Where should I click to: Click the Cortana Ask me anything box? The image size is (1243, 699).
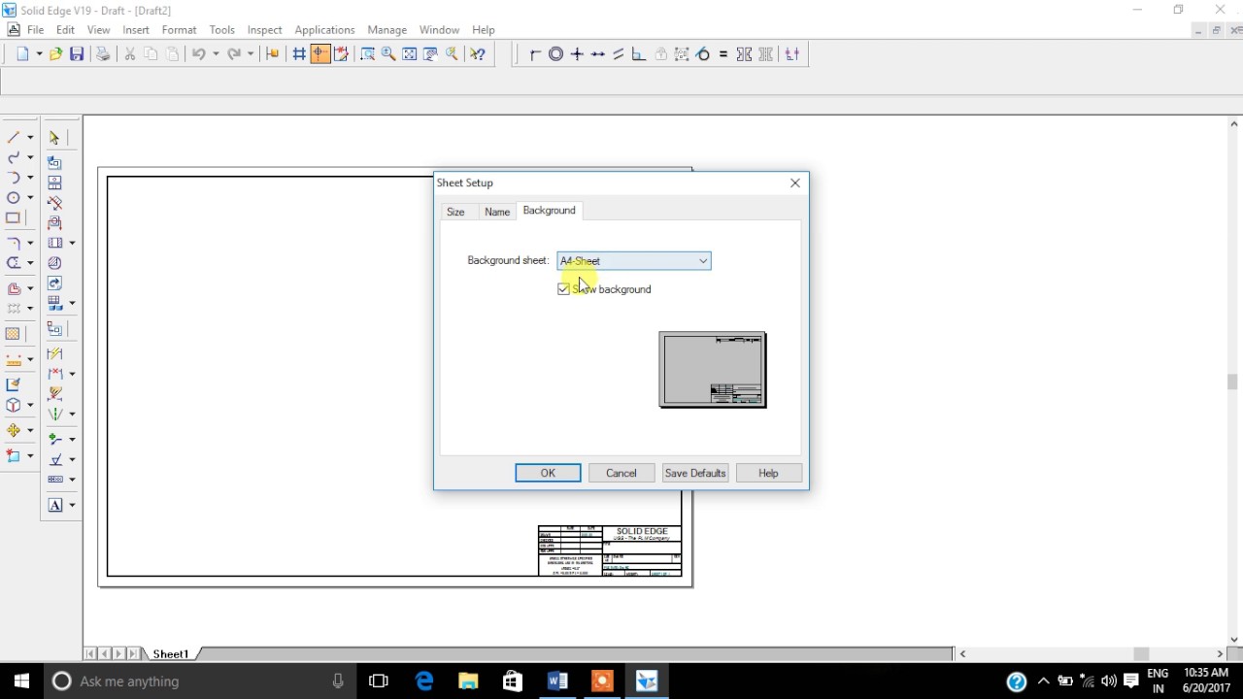click(x=199, y=682)
